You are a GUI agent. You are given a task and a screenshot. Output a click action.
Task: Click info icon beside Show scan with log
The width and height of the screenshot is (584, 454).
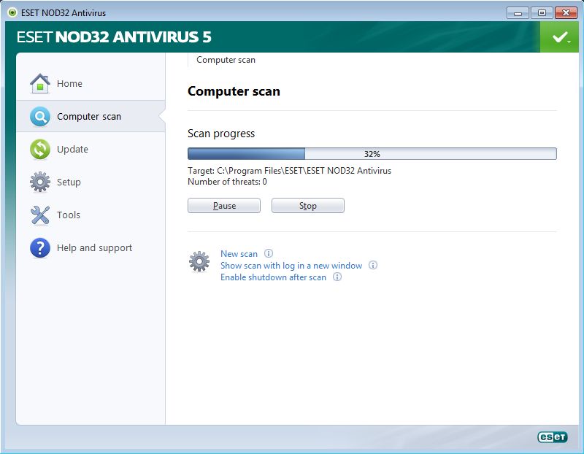pos(373,265)
